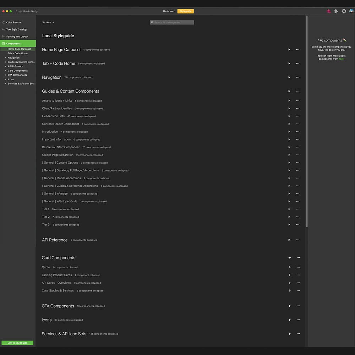The width and height of the screenshot is (355, 355).
Task: Open the notifications bell icon
Action: point(336,11)
